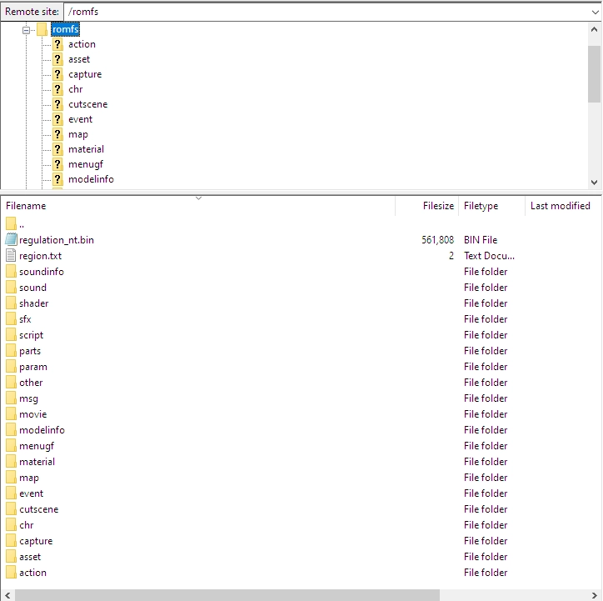Click the soundinfo folder icon in list

[11, 272]
